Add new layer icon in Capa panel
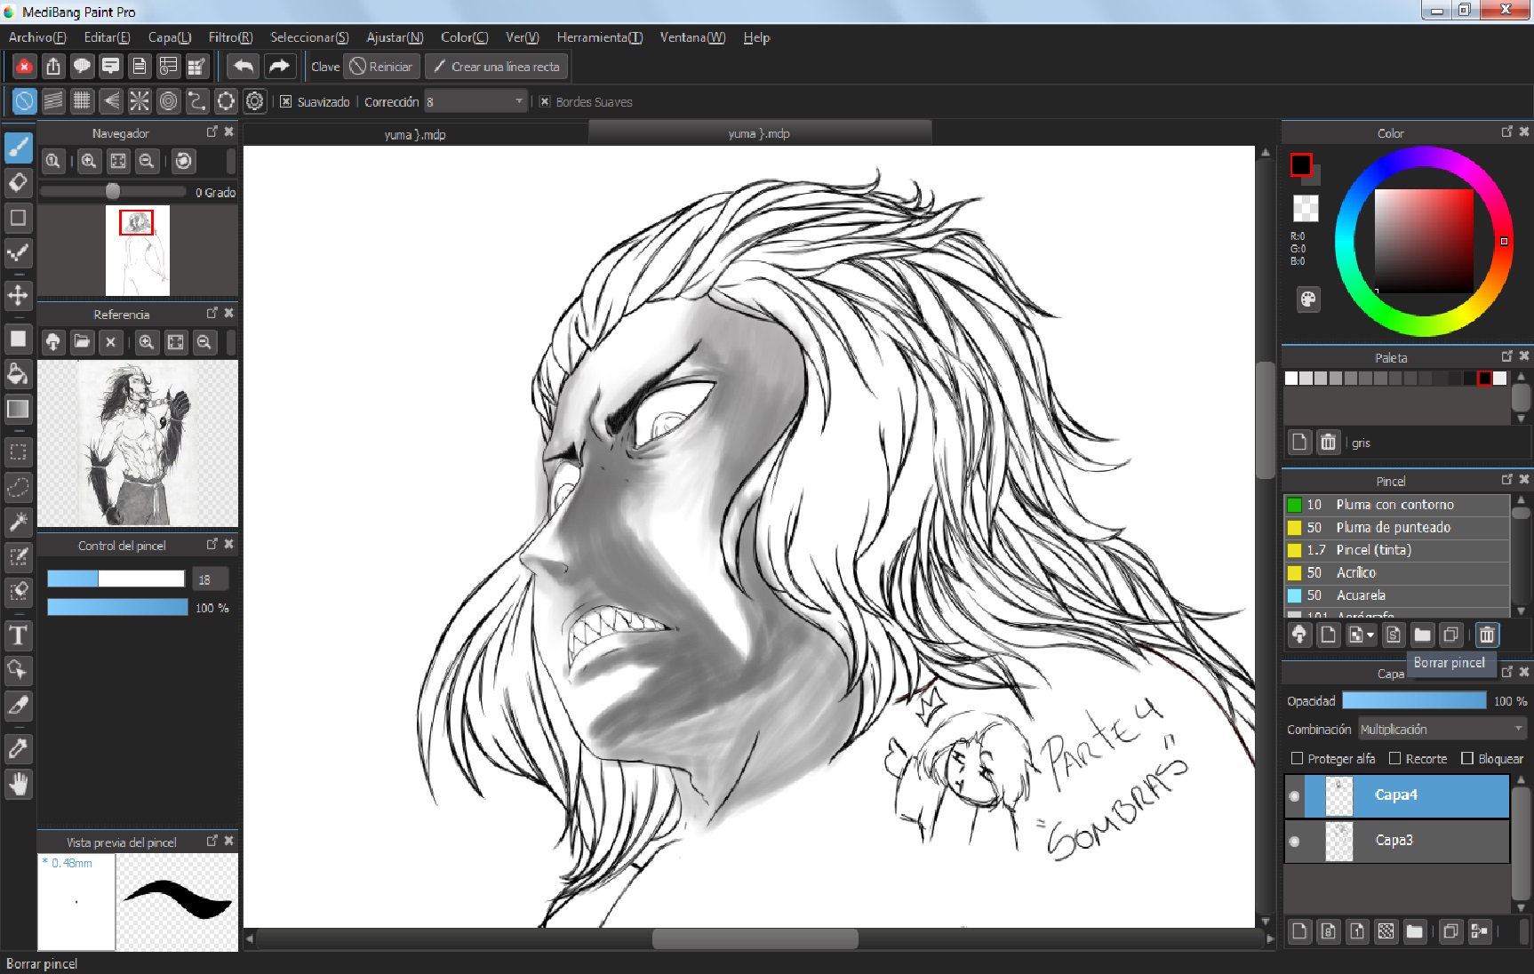The height and width of the screenshot is (974, 1534). coord(1299,931)
